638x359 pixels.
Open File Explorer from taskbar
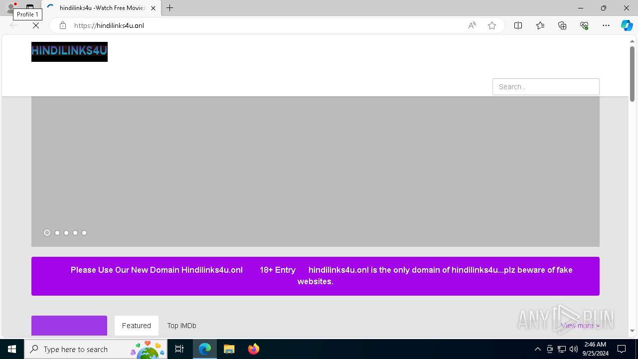point(229,349)
